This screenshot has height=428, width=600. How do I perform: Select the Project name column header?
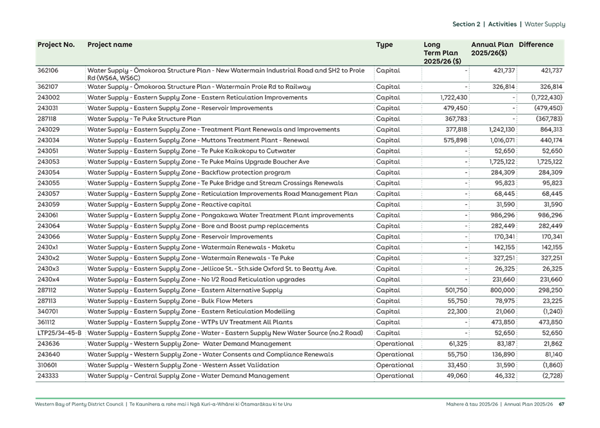(x=110, y=45)
